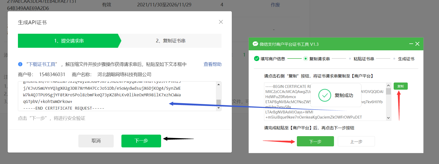
Task: Open the 下载证书工具 link
Action: coord(42,64)
